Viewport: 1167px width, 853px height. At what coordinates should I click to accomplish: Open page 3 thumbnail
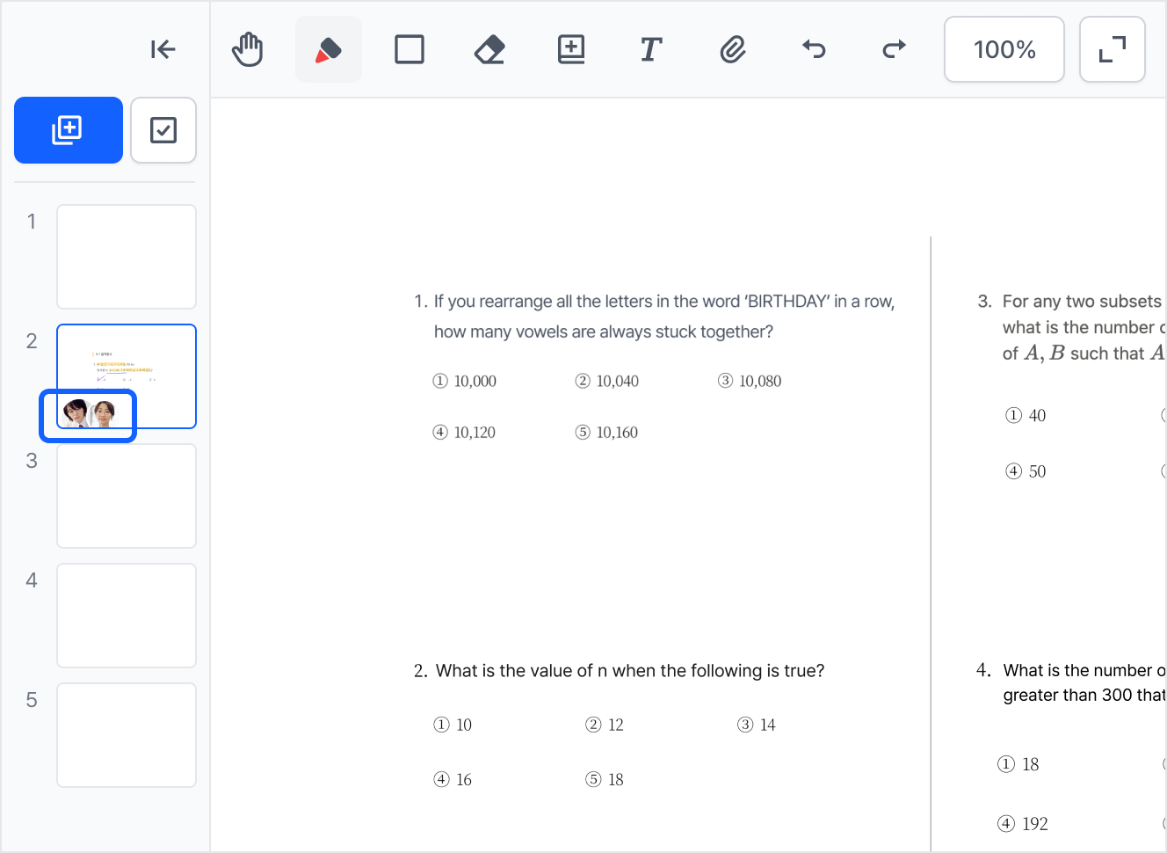tap(127, 496)
